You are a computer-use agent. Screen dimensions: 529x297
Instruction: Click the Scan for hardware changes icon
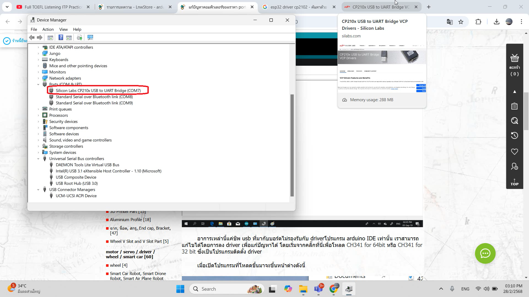90,37
